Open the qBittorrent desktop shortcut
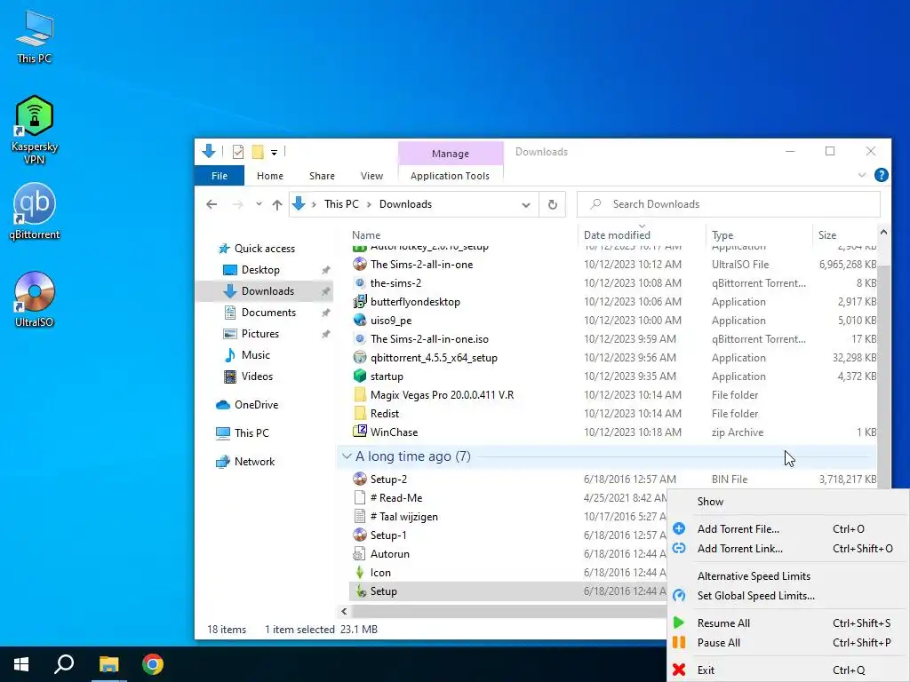Screen dimensions: 910x682 [35, 210]
